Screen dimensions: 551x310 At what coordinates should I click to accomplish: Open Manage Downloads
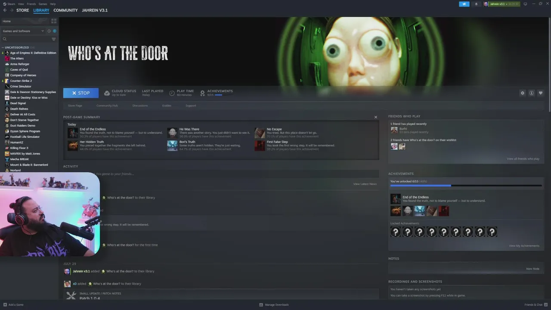point(274,305)
